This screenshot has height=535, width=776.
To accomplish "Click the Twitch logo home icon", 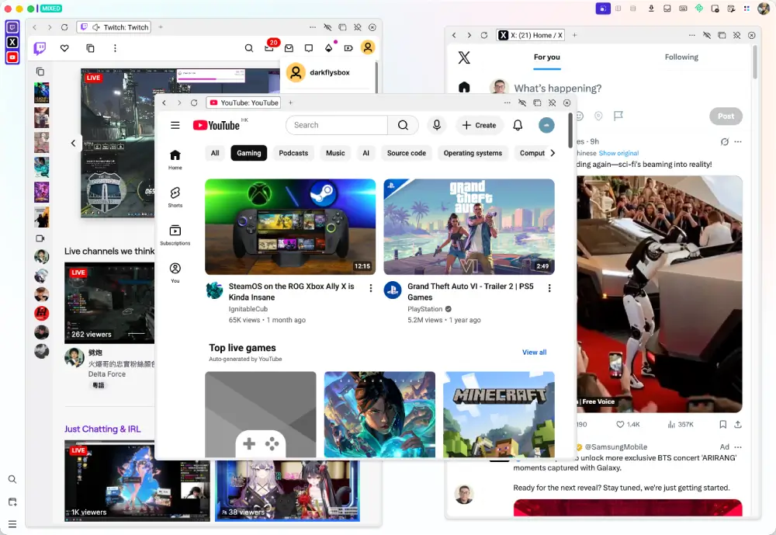I will tap(40, 48).
